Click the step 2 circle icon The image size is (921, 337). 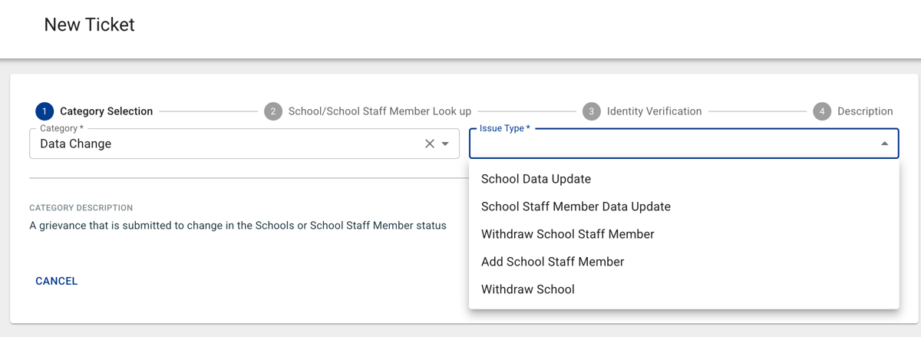pyautogui.click(x=273, y=111)
